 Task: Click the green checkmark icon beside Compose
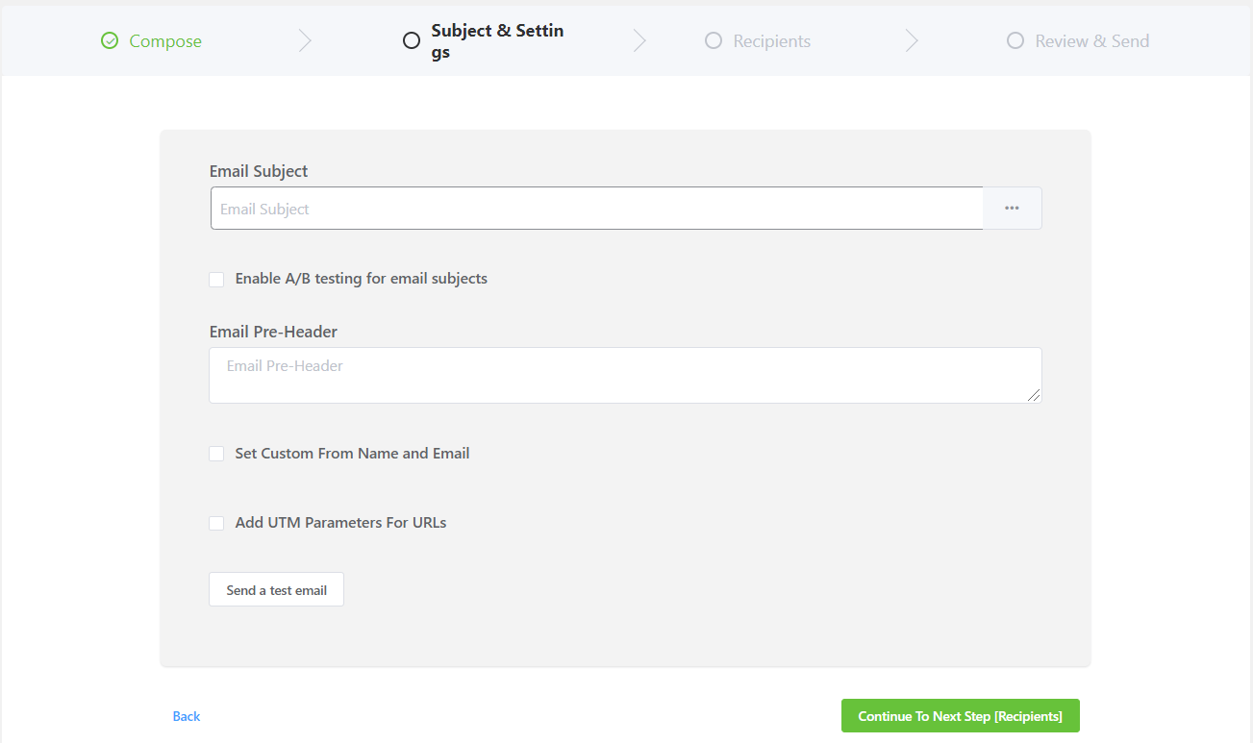(x=110, y=40)
